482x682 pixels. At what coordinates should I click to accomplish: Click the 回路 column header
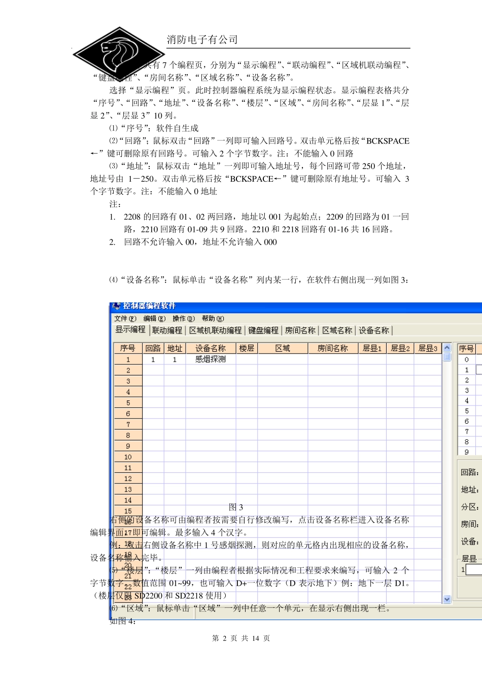pos(153,348)
